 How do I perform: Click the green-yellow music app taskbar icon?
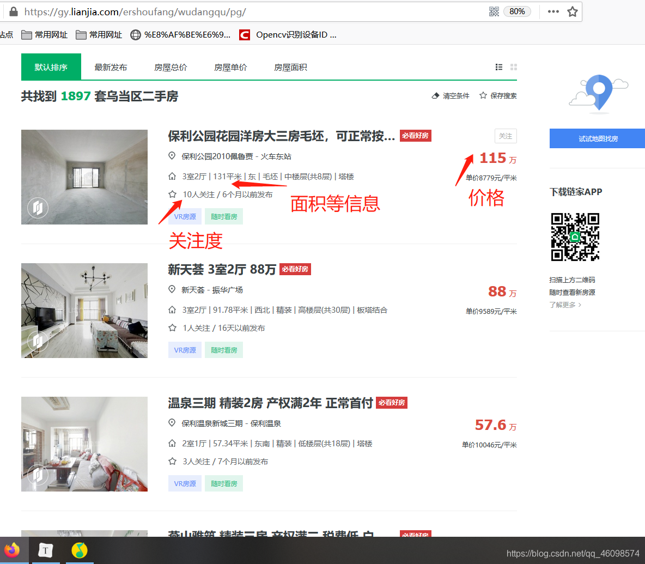point(80,550)
